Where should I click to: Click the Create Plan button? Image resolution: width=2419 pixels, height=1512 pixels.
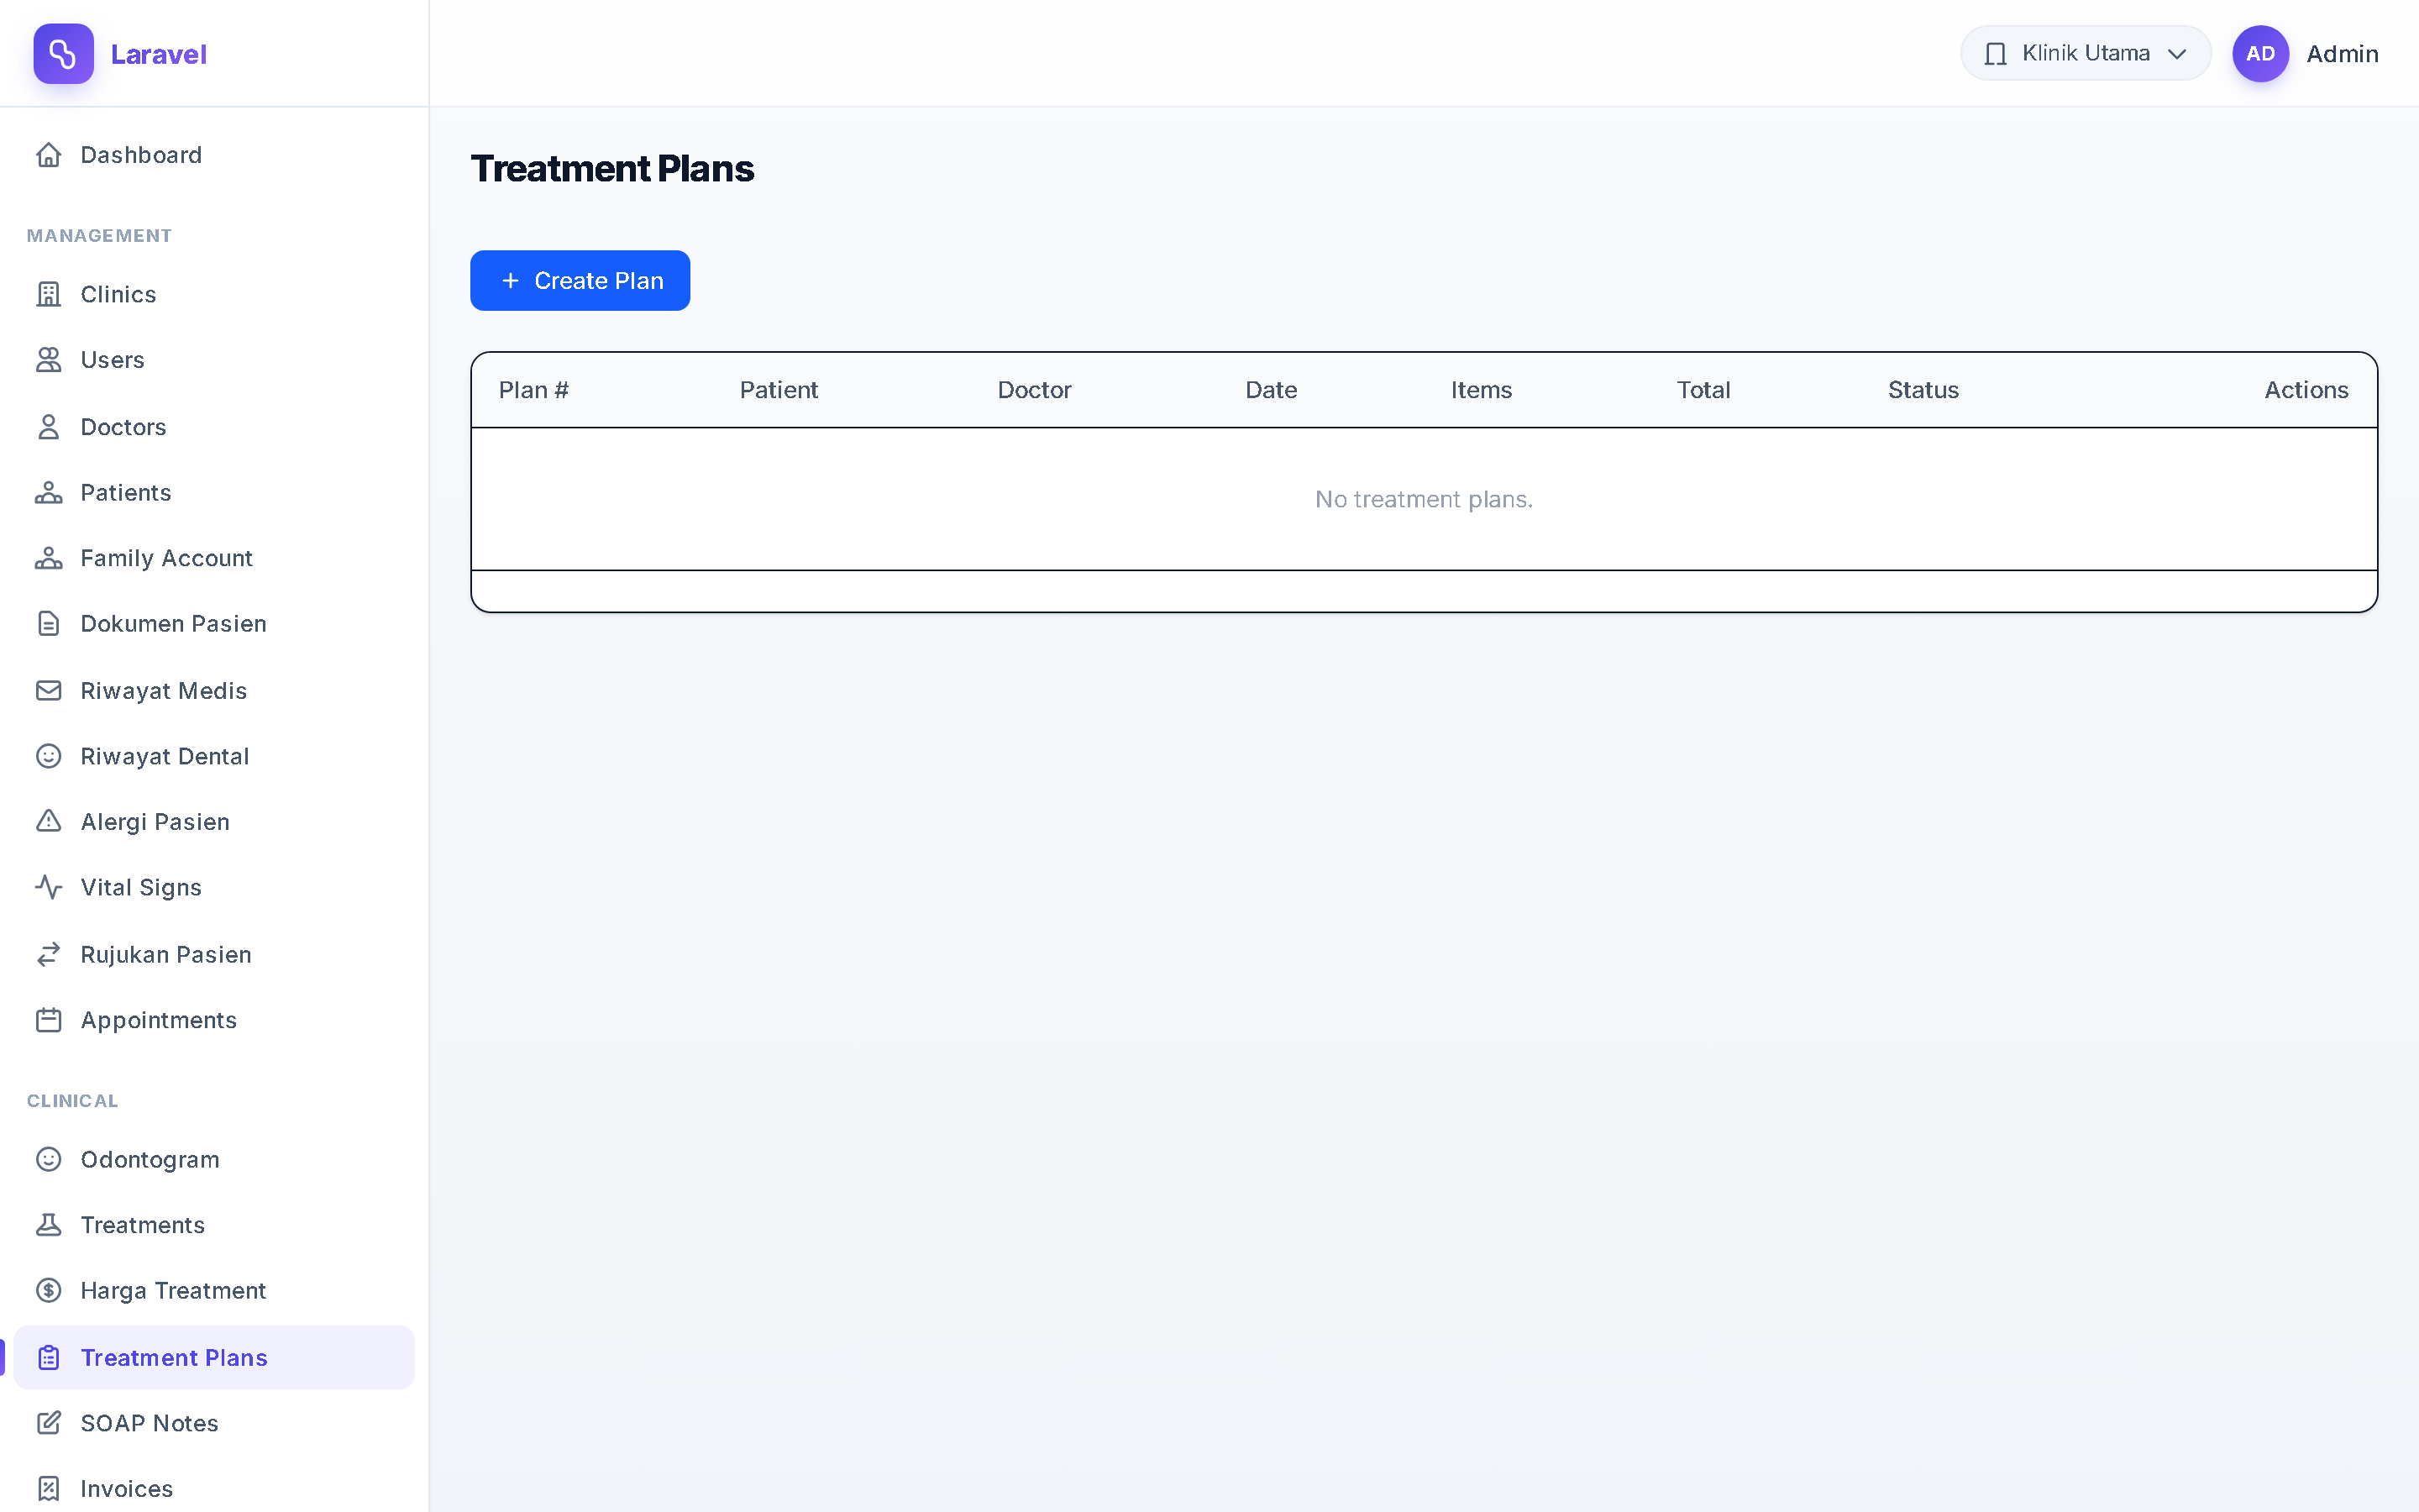point(580,281)
